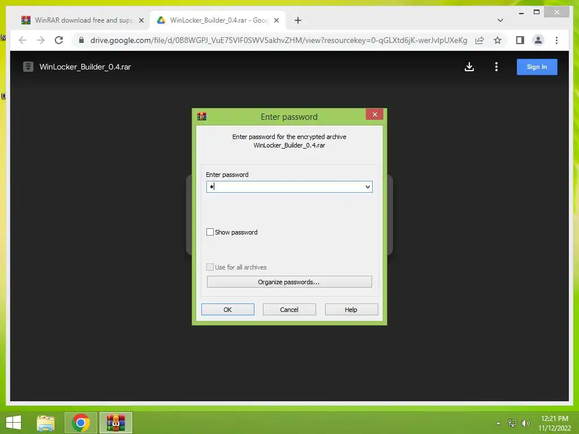The height and width of the screenshot is (434, 579).
Task: Bookmark this page with star icon
Action: tap(498, 40)
